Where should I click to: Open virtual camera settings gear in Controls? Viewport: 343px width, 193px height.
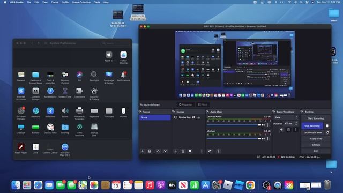tap(327, 132)
